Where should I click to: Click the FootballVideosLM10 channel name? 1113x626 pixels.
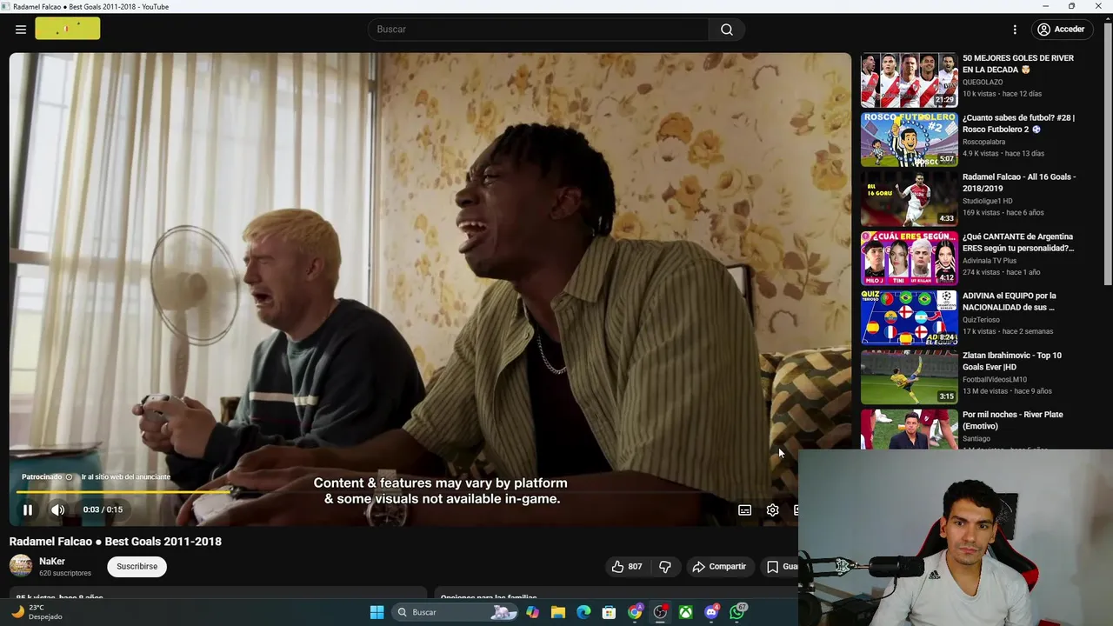[x=995, y=380]
